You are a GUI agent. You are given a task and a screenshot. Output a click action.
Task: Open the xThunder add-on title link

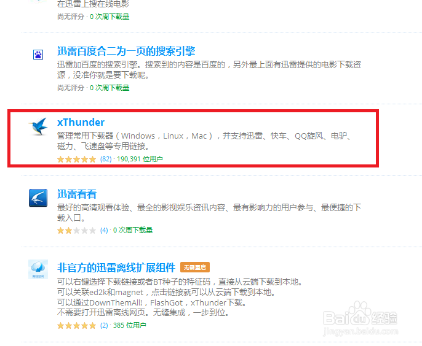(81, 122)
